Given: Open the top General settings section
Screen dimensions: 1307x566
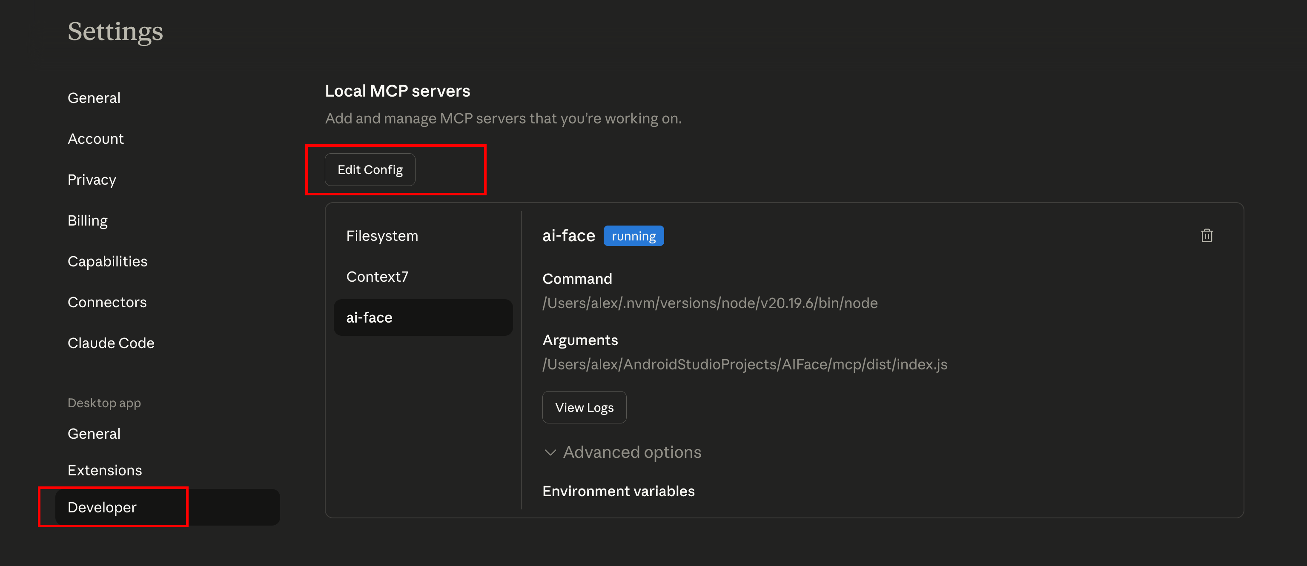Looking at the screenshot, I should (94, 98).
